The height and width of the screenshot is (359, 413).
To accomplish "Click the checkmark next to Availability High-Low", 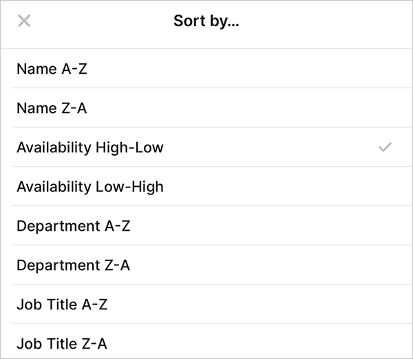I will coord(385,147).
